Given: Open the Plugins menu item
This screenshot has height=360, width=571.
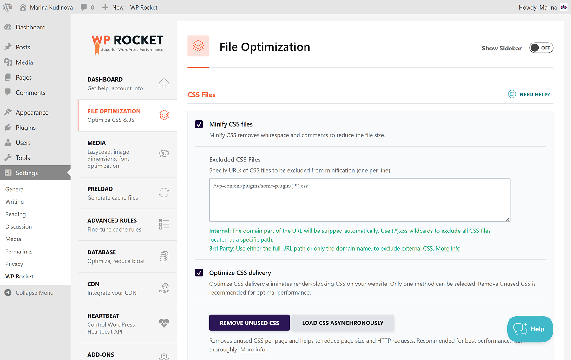Looking at the screenshot, I should tap(26, 128).
